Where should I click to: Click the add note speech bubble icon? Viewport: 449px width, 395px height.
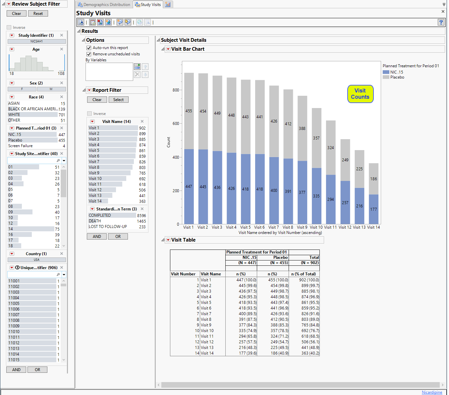coord(120,22)
